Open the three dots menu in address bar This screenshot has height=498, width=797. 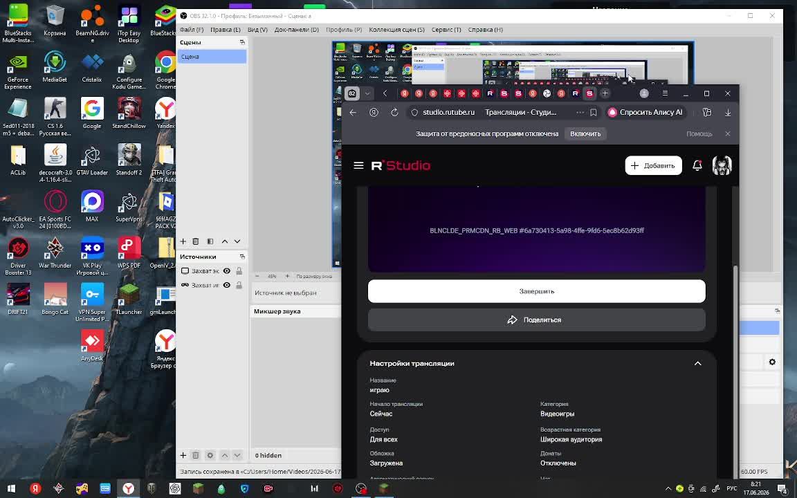580,112
